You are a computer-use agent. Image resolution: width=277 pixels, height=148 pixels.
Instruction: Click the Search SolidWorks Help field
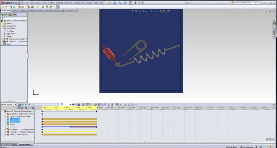[244, 3]
